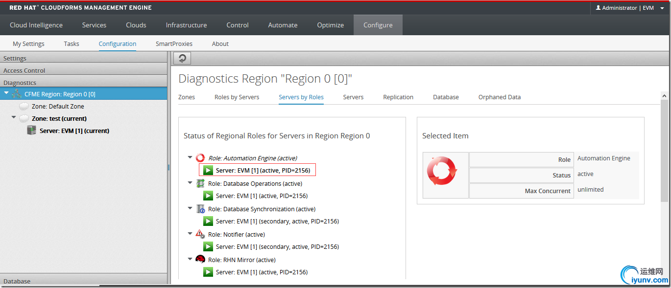Click the user icon beside Administrator
Screen dimensions: 671x288
598,8
